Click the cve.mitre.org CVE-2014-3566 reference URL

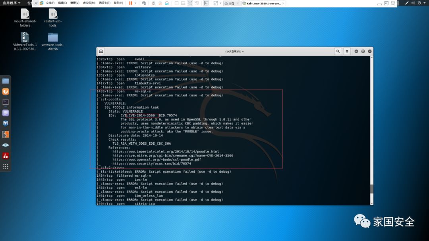click(173, 155)
